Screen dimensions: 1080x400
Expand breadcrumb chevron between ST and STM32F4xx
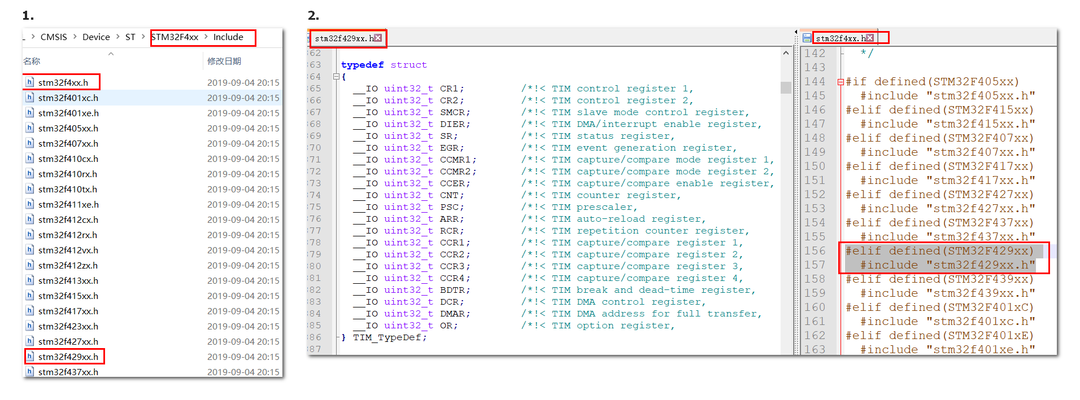pos(143,37)
